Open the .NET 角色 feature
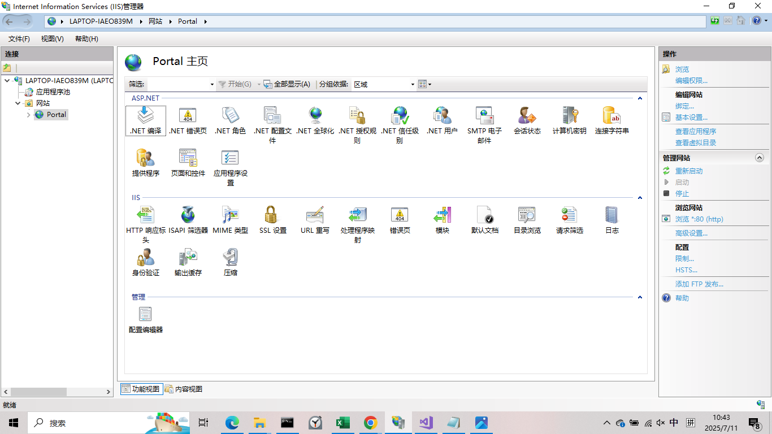This screenshot has height=434, width=772. coord(230,120)
